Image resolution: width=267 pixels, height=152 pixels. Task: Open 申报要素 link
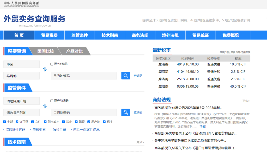(x=39, y=129)
